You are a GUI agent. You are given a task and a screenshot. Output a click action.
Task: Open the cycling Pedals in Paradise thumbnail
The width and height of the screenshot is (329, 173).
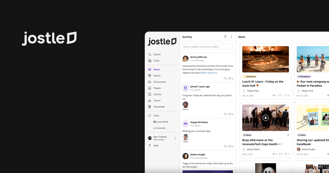coord(313,59)
